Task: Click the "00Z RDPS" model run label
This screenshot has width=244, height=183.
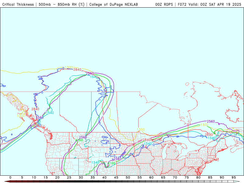Action: [164, 5]
